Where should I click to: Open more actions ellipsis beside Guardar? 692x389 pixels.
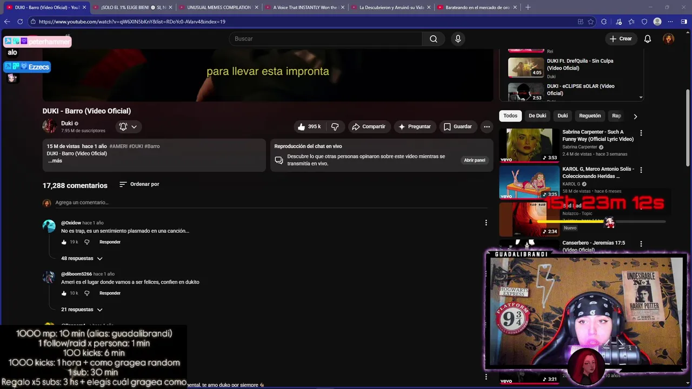pyautogui.click(x=487, y=126)
